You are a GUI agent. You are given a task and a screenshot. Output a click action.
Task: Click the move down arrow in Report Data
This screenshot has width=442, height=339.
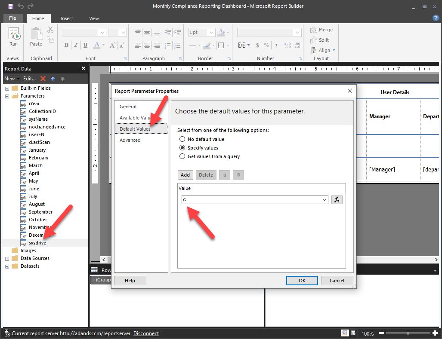pos(63,79)
